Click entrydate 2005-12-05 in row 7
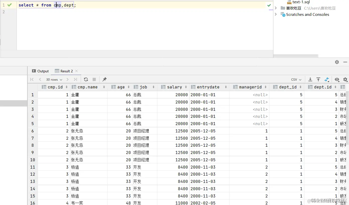Image resolution: width=349 pixels, height=205 pixels. pos(209,138)
